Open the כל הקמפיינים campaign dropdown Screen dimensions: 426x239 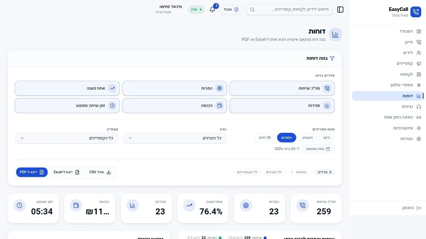[x=67, y=138]
